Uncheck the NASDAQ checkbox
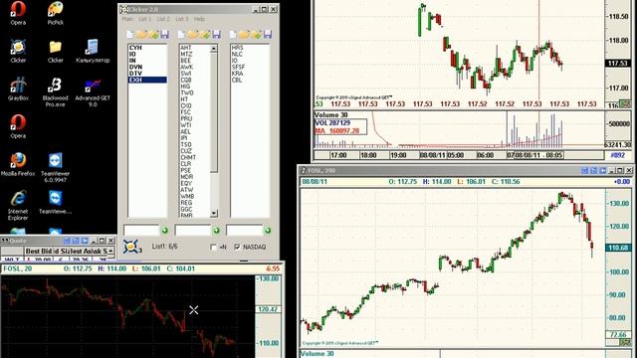This screenshot has height=358, width=637. click(237, 247)
